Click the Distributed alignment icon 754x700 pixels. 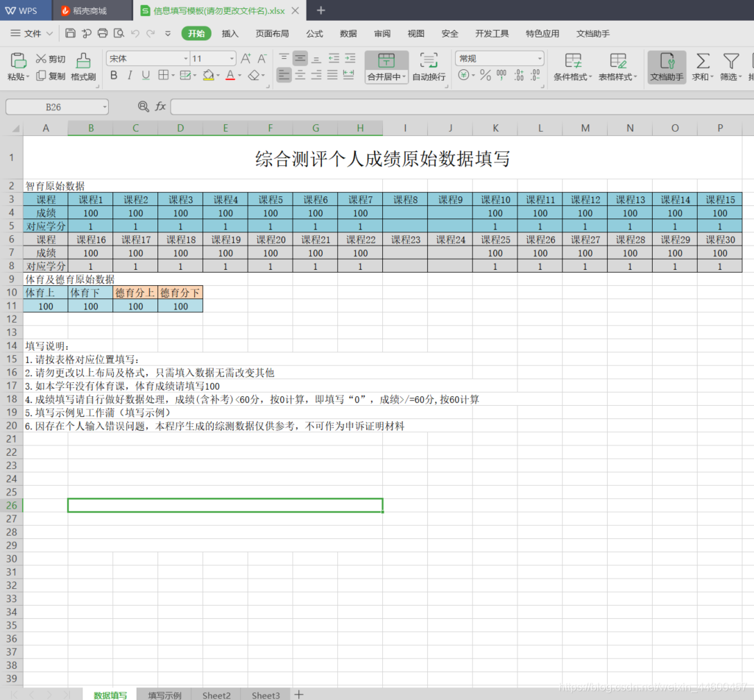click(x=349, y=75)
